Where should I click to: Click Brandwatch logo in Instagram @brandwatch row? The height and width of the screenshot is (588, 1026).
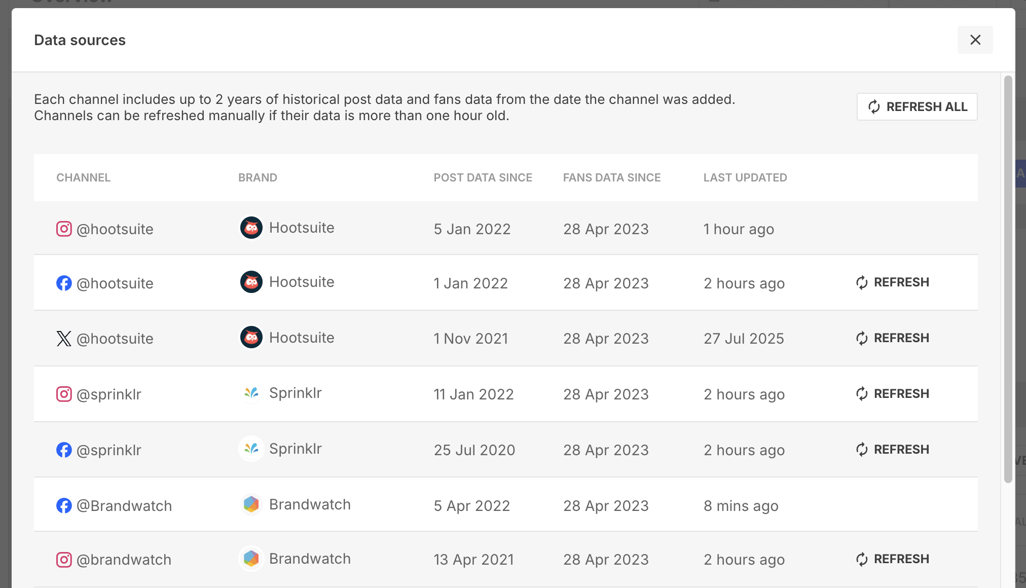[251, 559]
